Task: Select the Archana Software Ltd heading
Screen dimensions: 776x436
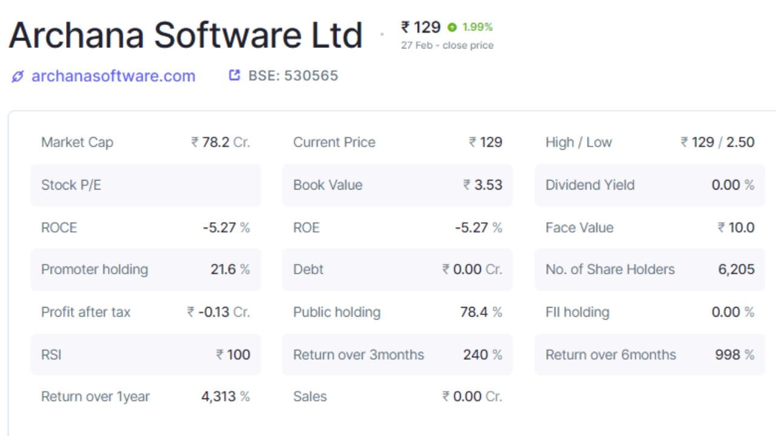Action: 185,35
